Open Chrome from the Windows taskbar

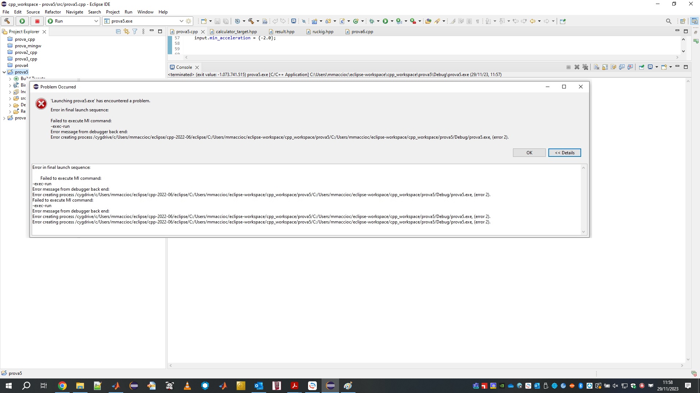62,386
